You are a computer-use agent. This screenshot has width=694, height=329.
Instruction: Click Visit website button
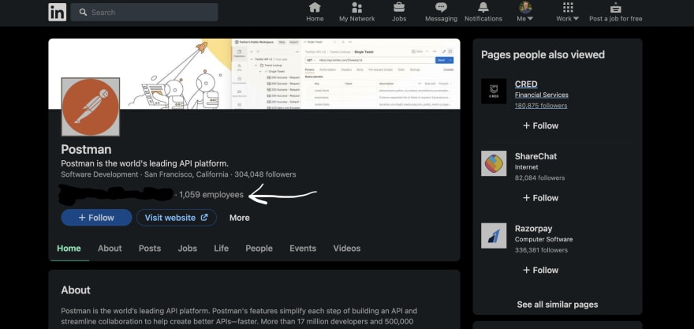176,218
